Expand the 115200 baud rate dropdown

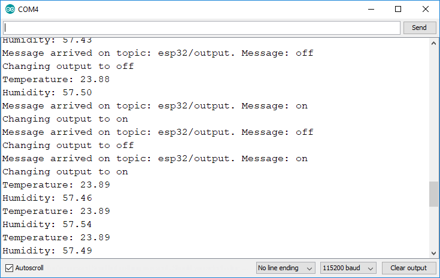click(348, 268)
